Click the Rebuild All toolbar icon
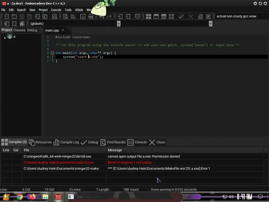 [171, 17]
